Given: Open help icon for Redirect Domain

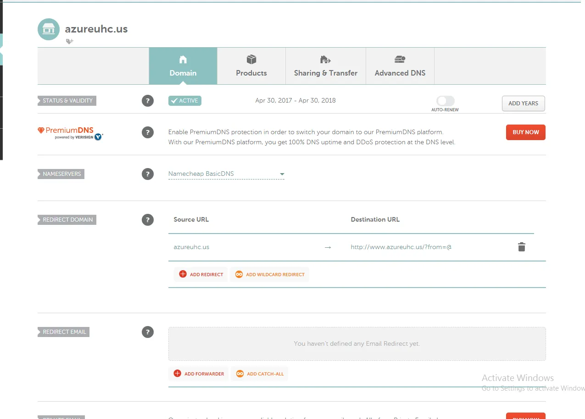Looking at the screenshot, I should click(x=147, y=220).
